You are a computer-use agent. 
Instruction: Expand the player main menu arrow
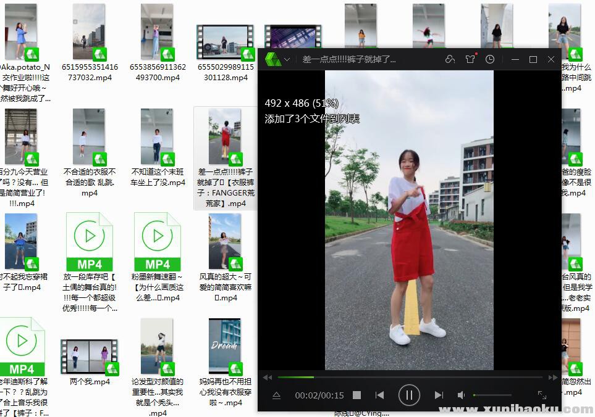(287, 60)
